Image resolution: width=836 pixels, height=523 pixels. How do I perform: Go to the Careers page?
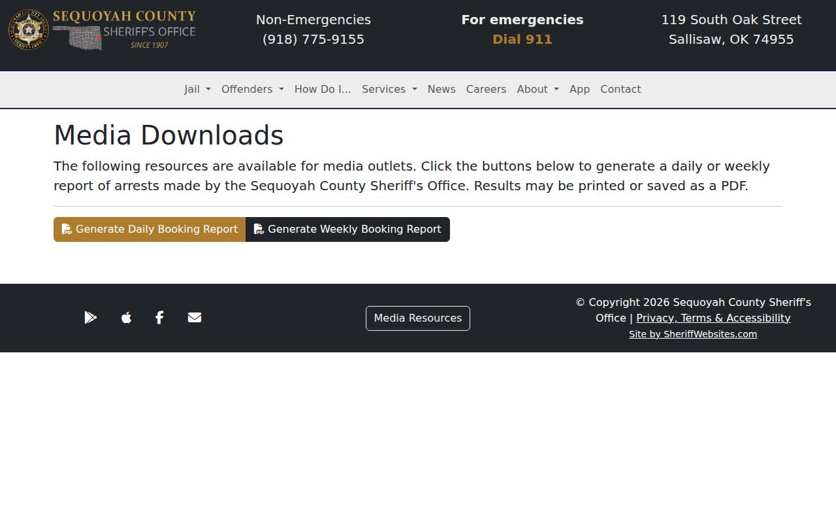486,90
